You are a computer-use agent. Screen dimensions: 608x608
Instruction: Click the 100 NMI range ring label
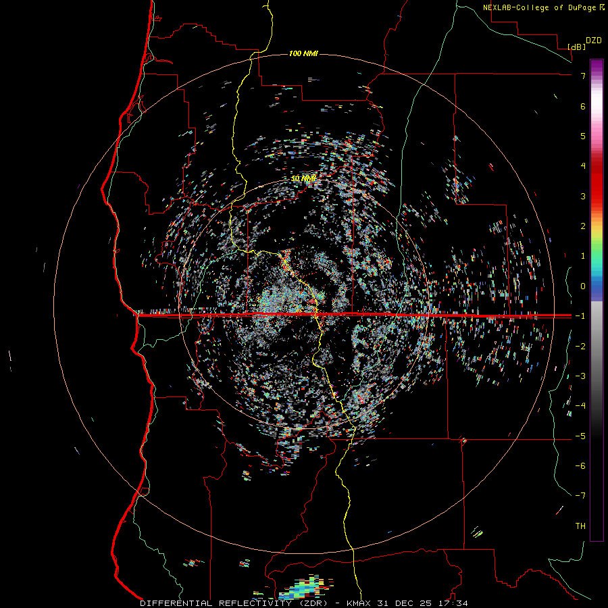(x=303, y=53)
